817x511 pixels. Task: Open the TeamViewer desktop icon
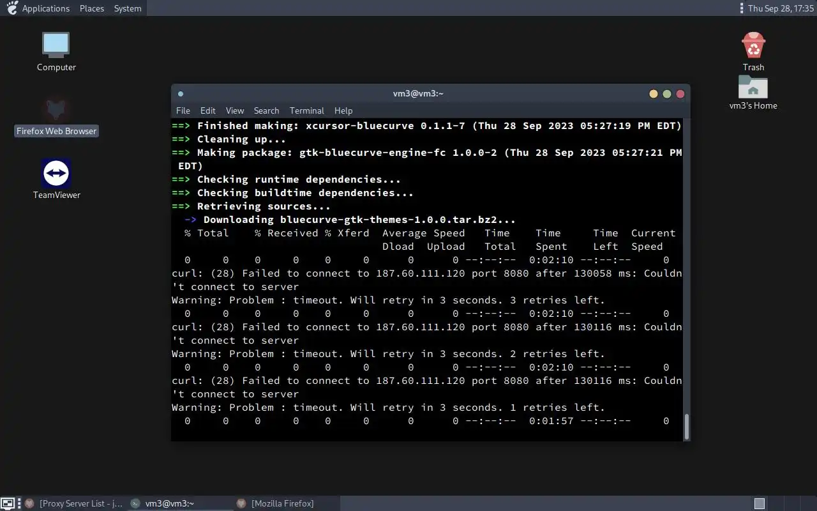point(56,179)
